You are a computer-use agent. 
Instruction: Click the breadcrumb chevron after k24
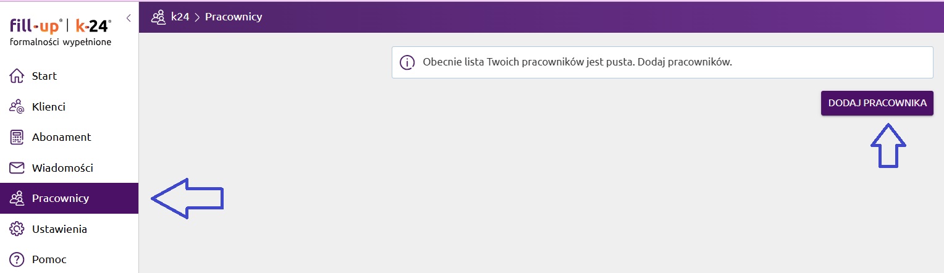(x=197, y=17)
